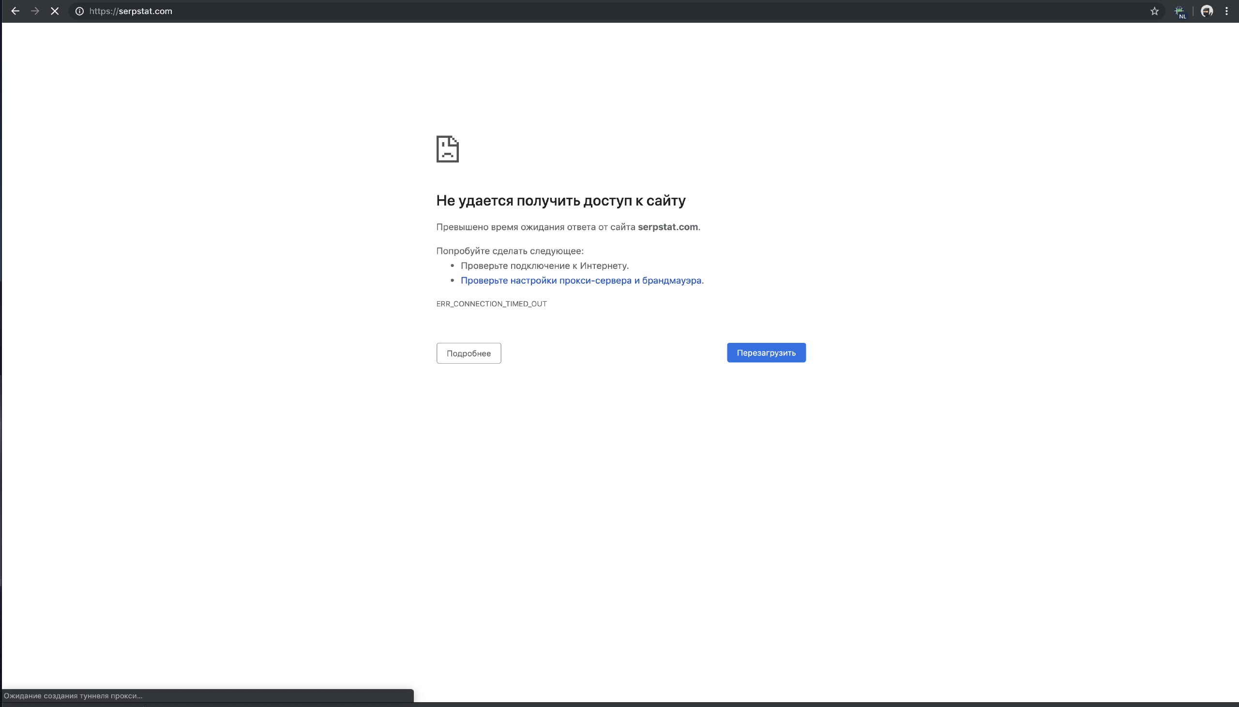1239x707 pixels.
Task: Click text Проверьте подключение к Интернету
Action: click(x=544, y=265)
